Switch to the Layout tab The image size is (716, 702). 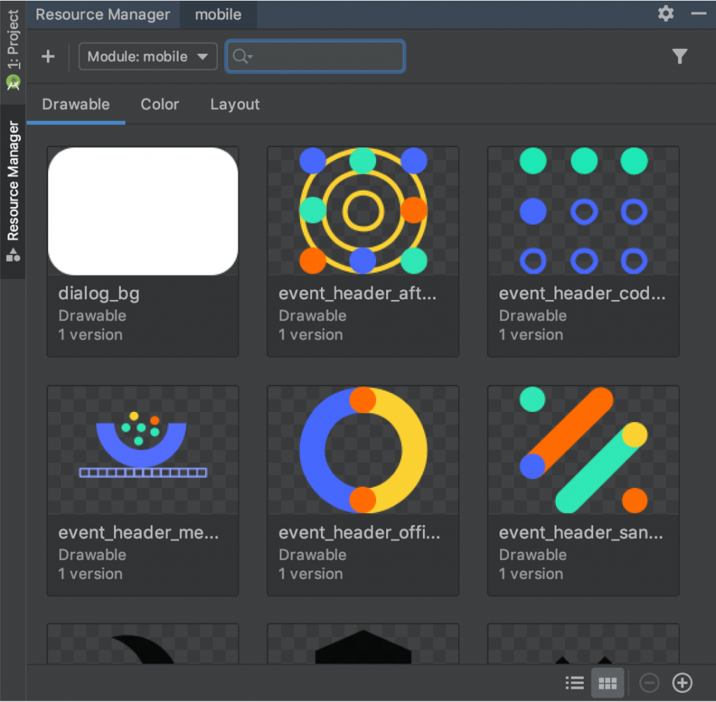pos(235,105)
